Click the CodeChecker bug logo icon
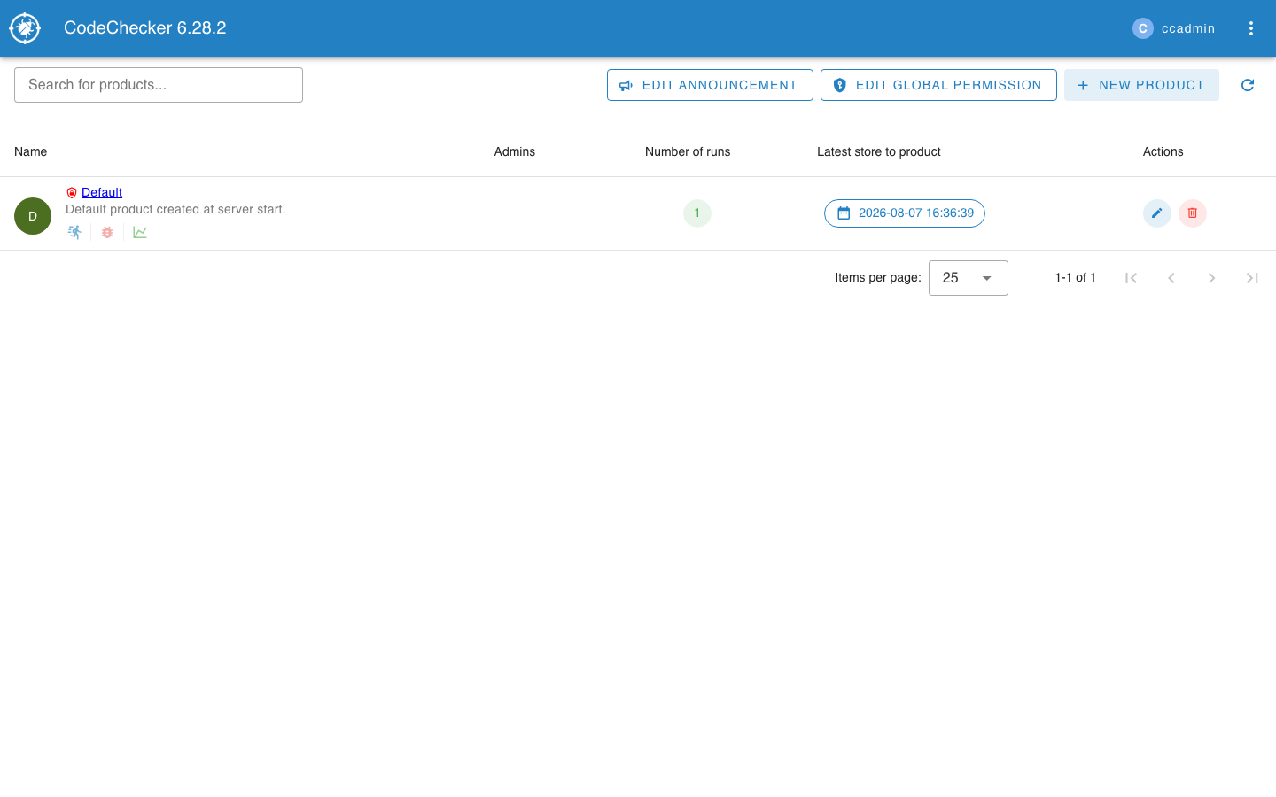This screenshot has width=1276, height=797. pyautogui.click(x=25, y=28)
